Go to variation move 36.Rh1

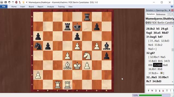pos(152,69)
